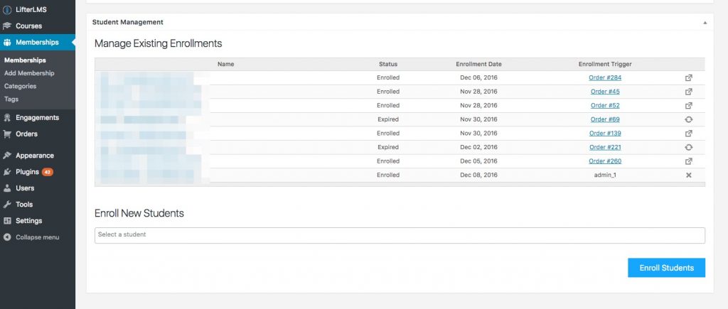Click the Collapse menu arrow icon
The image size is (728, 309).
pyautogui.click(x=7, y=237)
